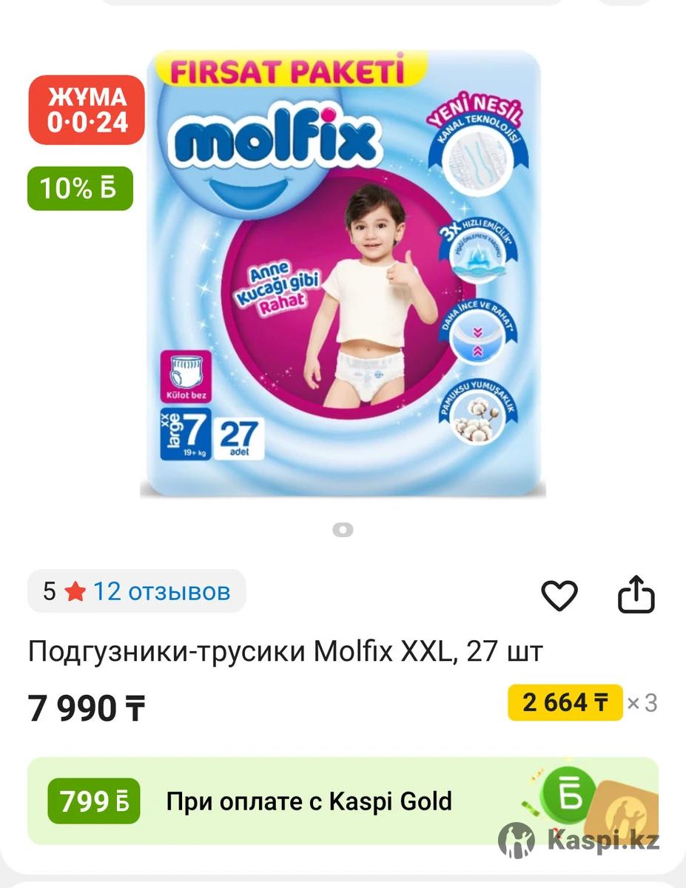Select the yellow 2 664 ₸ installment badge
686x888 pixels.
point(565,702)
